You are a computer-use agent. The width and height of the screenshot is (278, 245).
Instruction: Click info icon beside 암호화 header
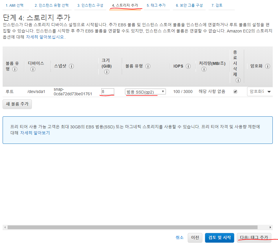267,66
